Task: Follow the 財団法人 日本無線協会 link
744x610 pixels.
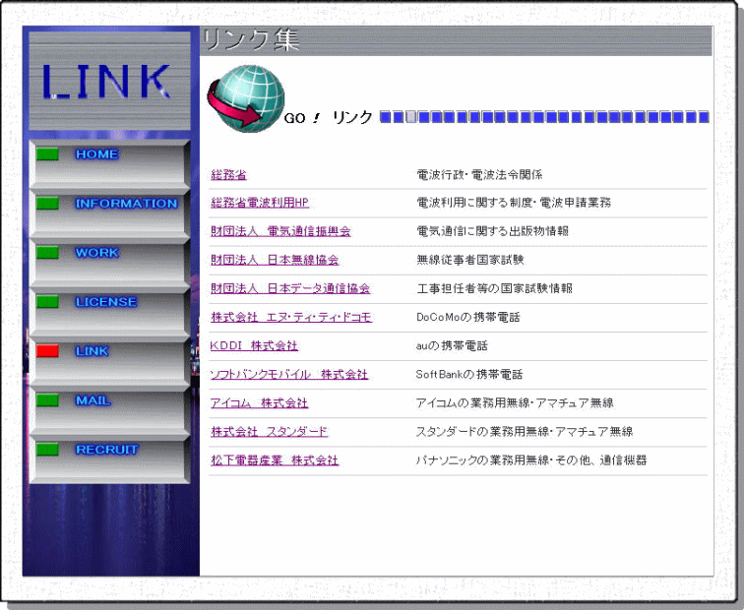Action: 275,260
